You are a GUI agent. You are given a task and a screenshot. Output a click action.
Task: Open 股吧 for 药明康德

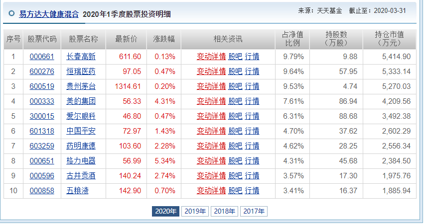pyautogui.click(x=235, y=146)
